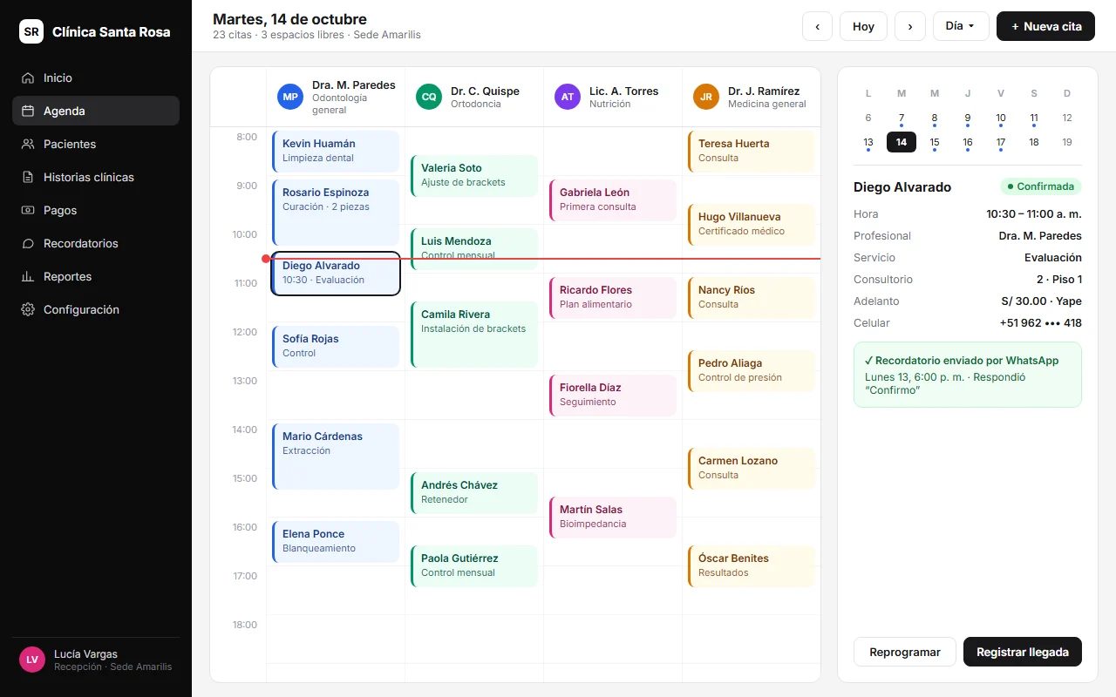Click the Configuración gear icon
Viewport: 1116px width, 697px height.
[x=28, y=309]
